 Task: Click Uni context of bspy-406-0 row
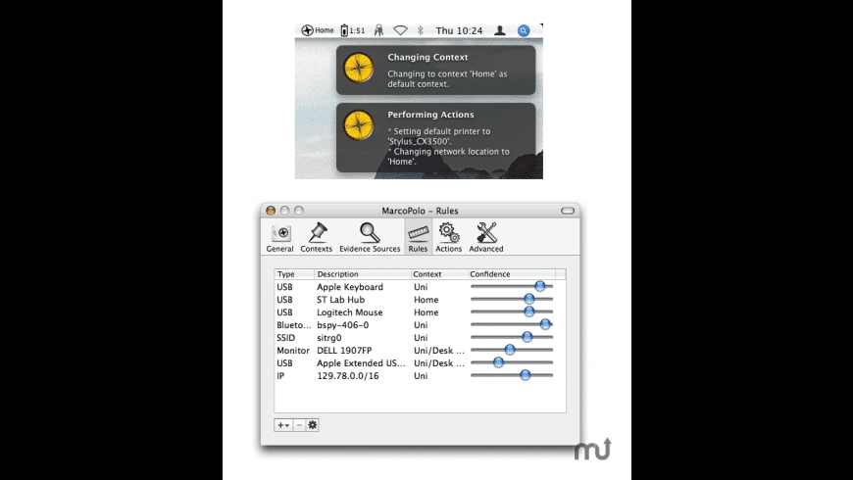(421, 325)
